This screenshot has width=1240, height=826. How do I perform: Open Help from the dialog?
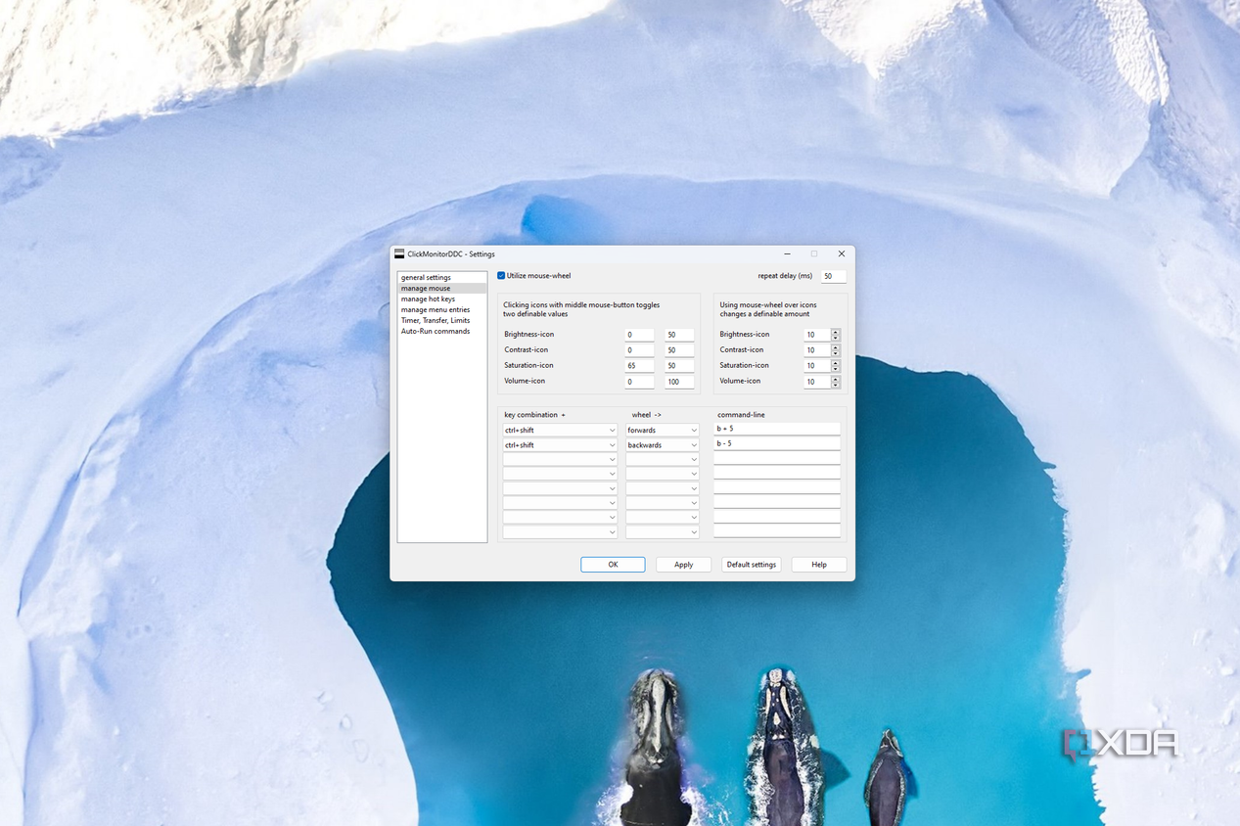(x=819, y=565)
